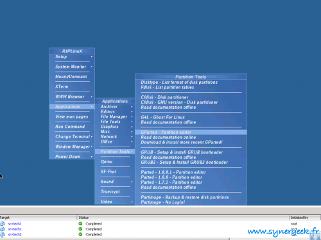Screen dimensions: 321x240
Task: Click host icon beside third srvtech2
Action: [x=3, y=234]
